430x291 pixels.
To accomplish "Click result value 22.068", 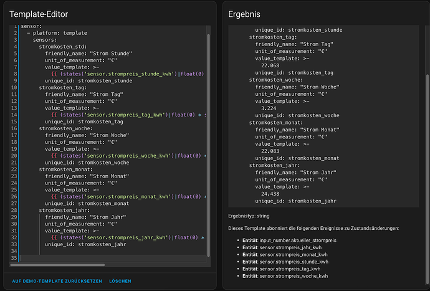I will (x=270, y=65).
